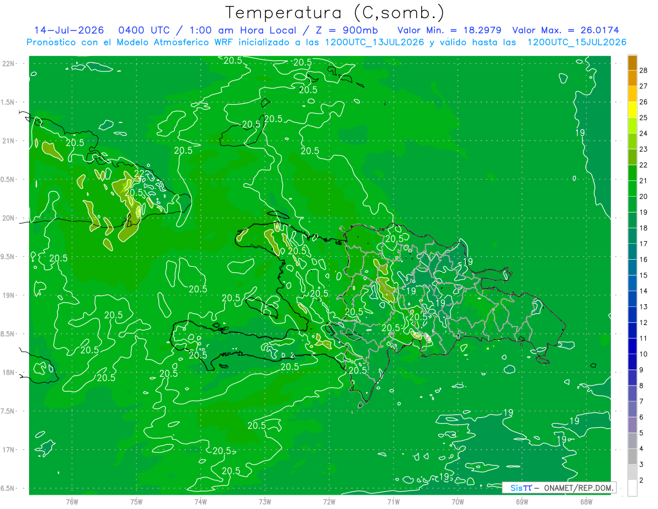Click the green legend swatch between 20 and 21
Viewport: 658px width, 509px height.
(632, 188)
